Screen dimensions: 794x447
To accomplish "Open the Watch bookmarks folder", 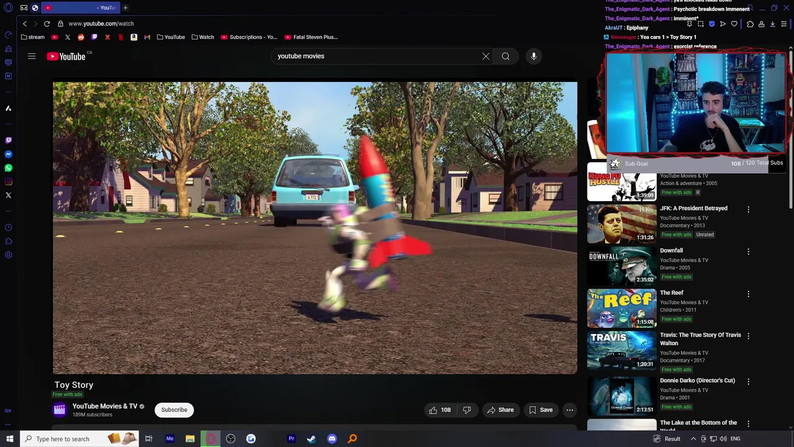I will tap(203, 37).
